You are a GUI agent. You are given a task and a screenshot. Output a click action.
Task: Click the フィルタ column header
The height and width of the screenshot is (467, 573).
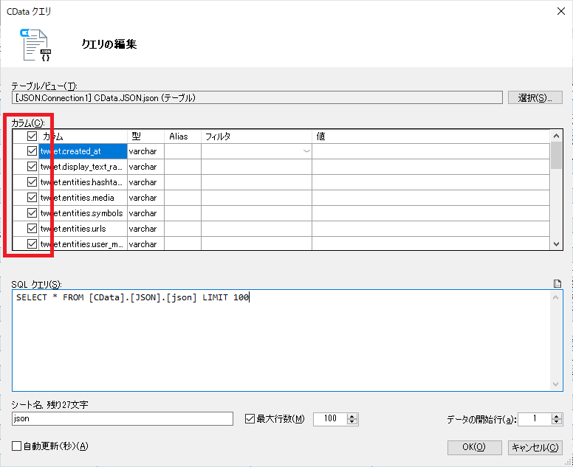pyautogui.click(x=256, y=136)
